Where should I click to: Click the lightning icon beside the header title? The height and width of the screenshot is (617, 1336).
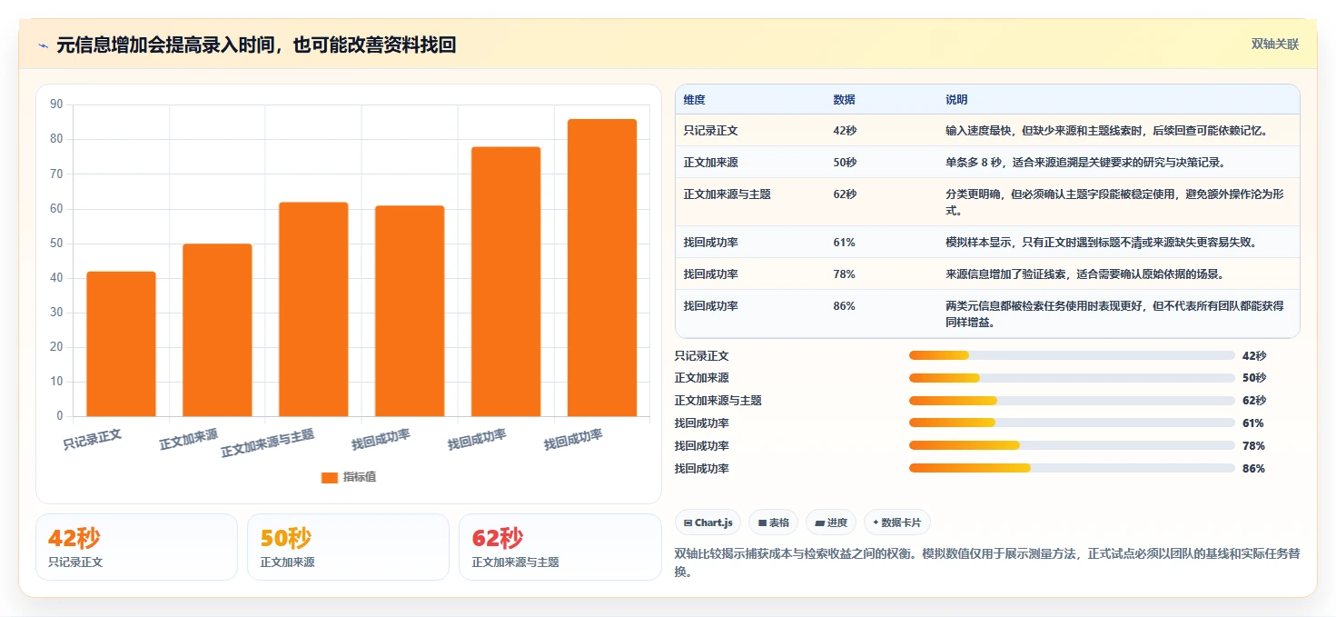[44, 45]
